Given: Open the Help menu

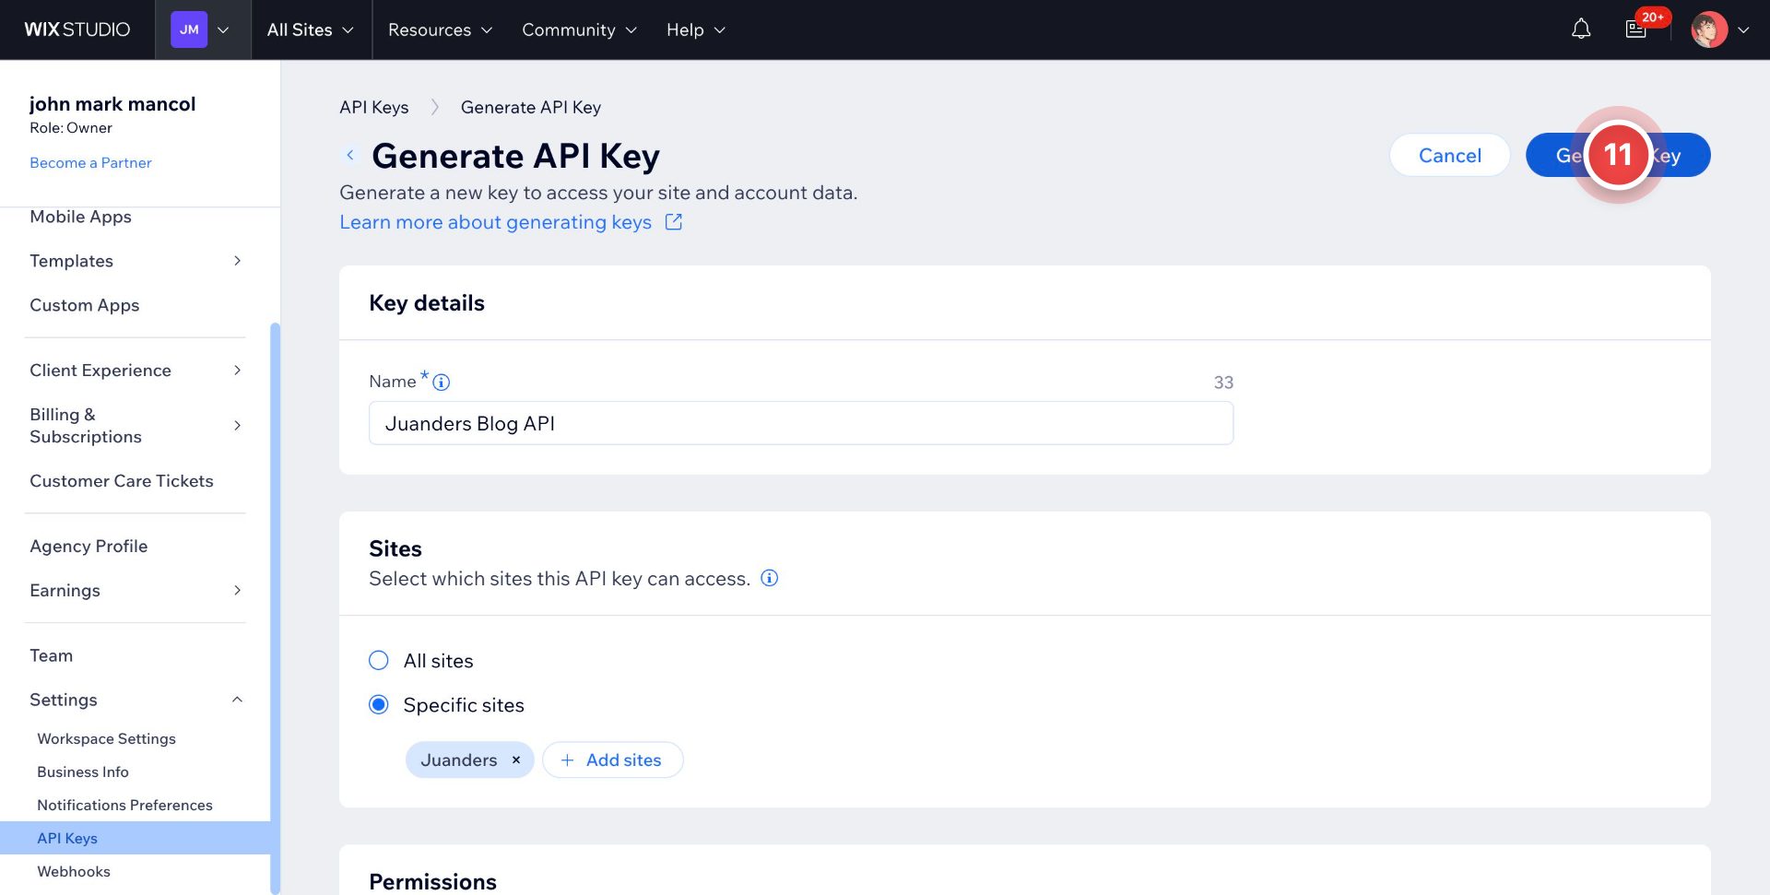Looking at the screenshot, I should pos(696,29).
